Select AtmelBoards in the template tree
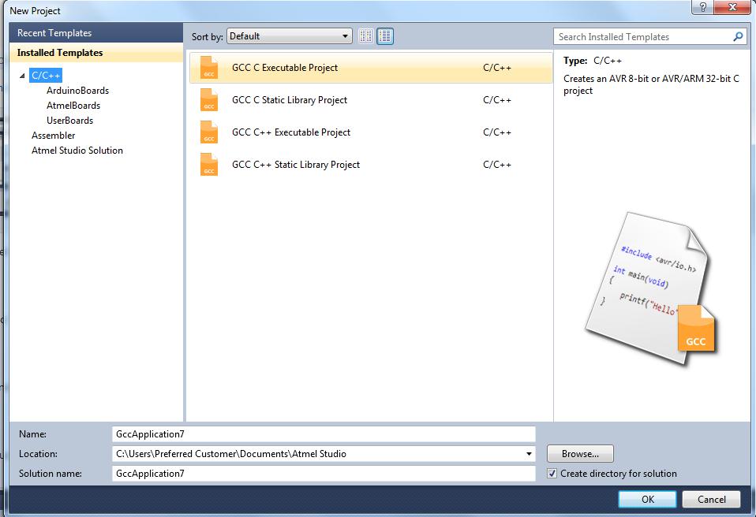 tap(73, 106)
